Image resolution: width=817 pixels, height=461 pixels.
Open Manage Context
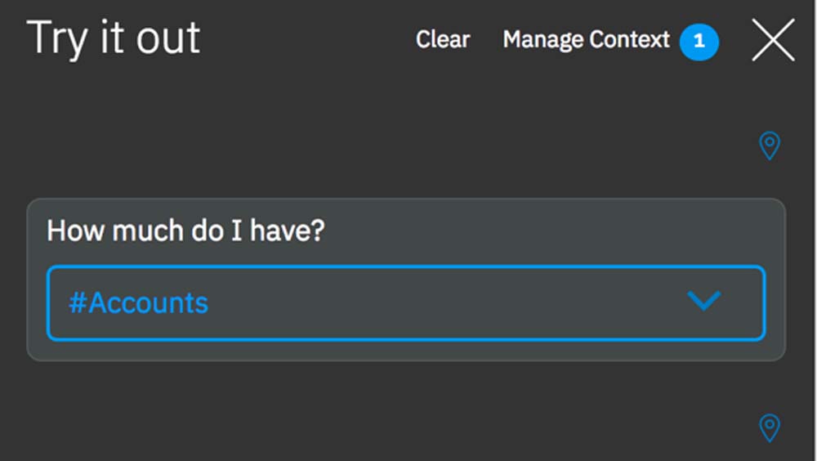point(586,39)
